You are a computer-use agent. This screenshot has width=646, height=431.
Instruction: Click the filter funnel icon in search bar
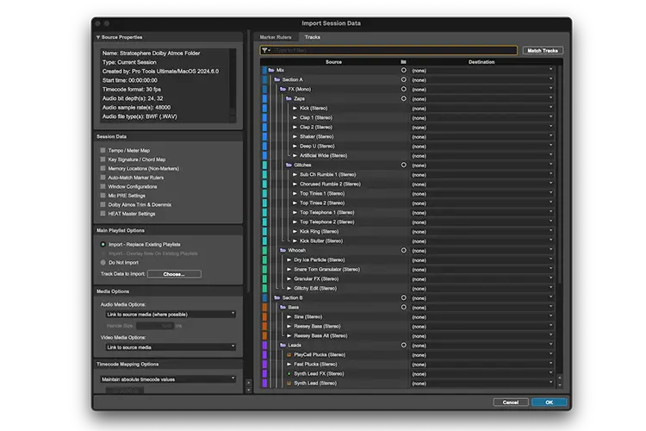click(x=264, y=50)
